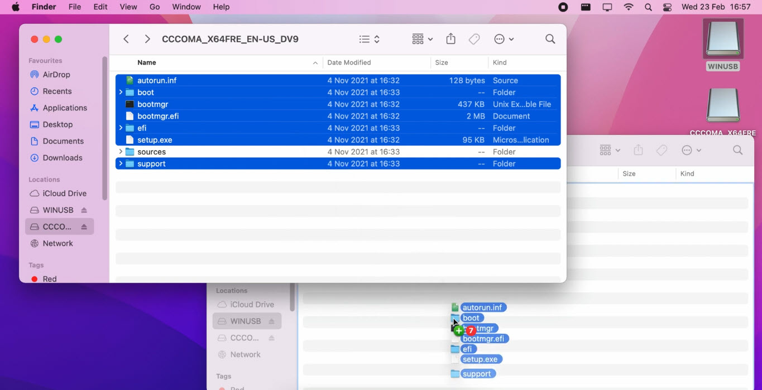
Task: Sort by Size in back window
Action: (629, 173)
